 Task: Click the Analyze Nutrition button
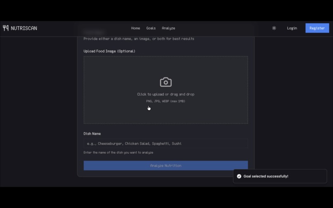click(166, 165)
